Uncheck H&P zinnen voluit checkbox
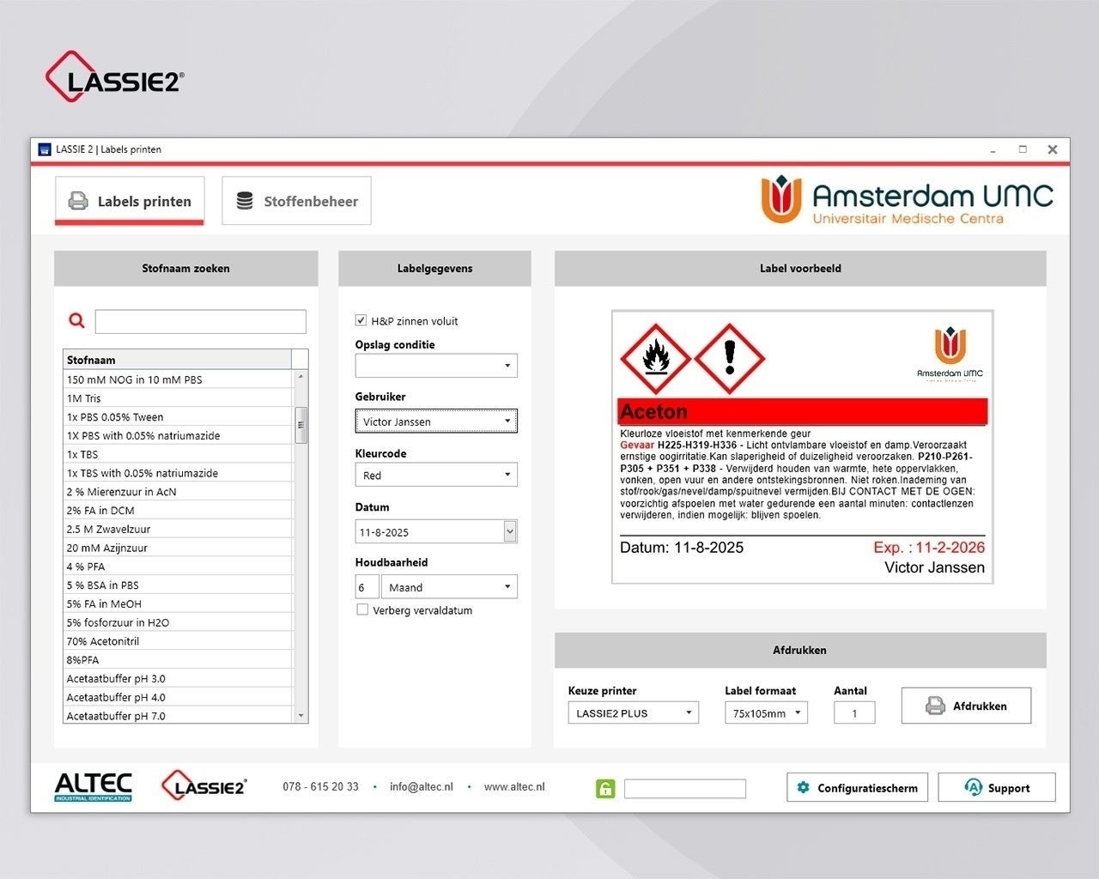The image size is (1099, 879). coord(361,320)
